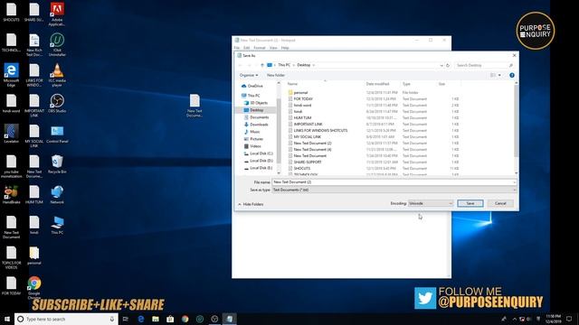Open the Notepad View menu

pos(273,48)
